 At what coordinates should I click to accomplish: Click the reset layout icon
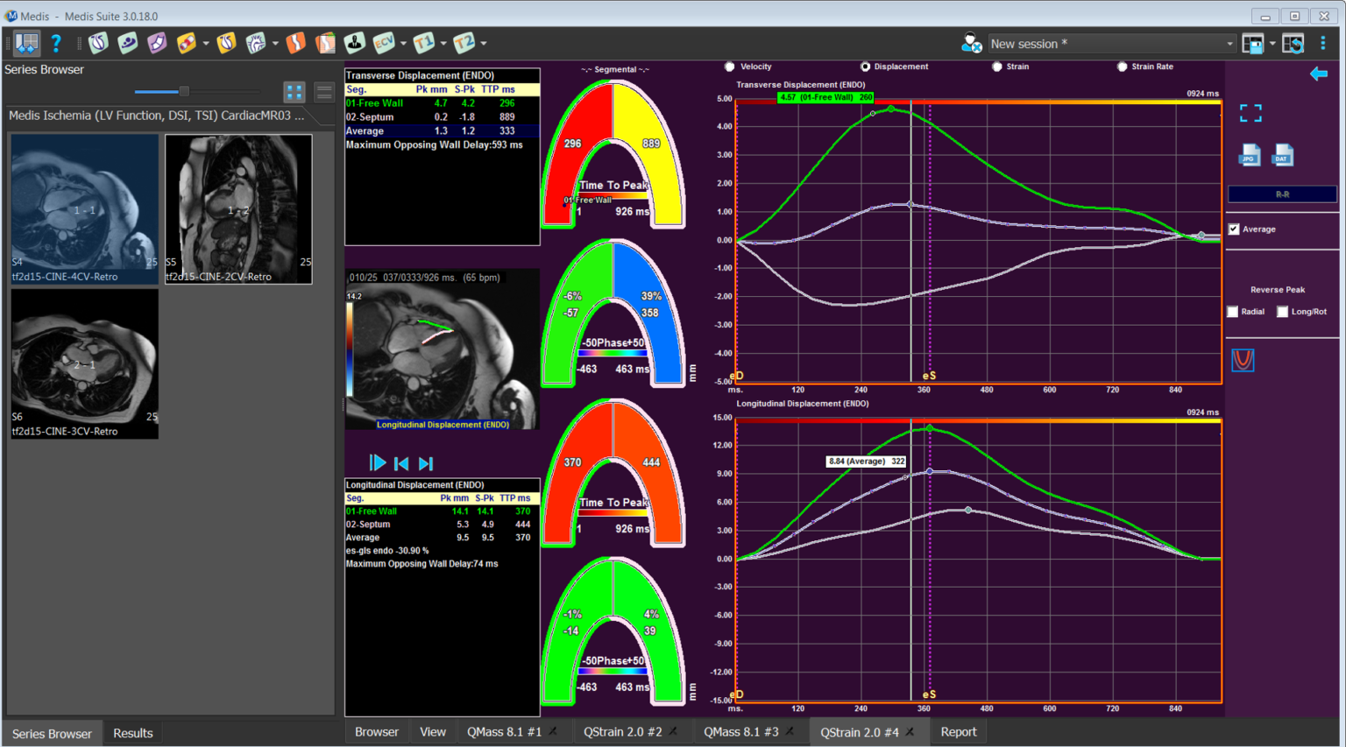point(1293,44)
